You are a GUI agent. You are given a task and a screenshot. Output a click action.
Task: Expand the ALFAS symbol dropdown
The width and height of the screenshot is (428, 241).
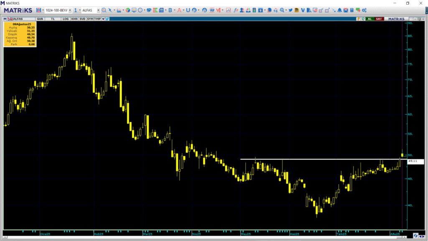98,10
